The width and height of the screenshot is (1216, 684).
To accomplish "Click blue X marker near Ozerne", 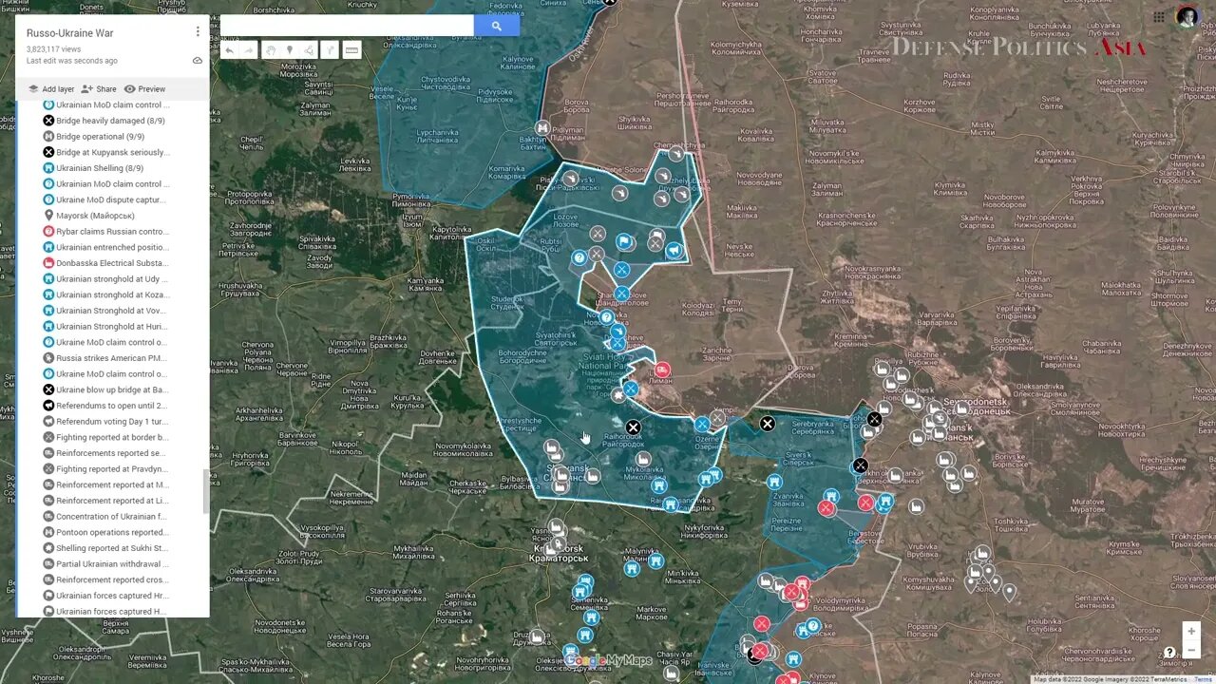I will pos(702,425).
